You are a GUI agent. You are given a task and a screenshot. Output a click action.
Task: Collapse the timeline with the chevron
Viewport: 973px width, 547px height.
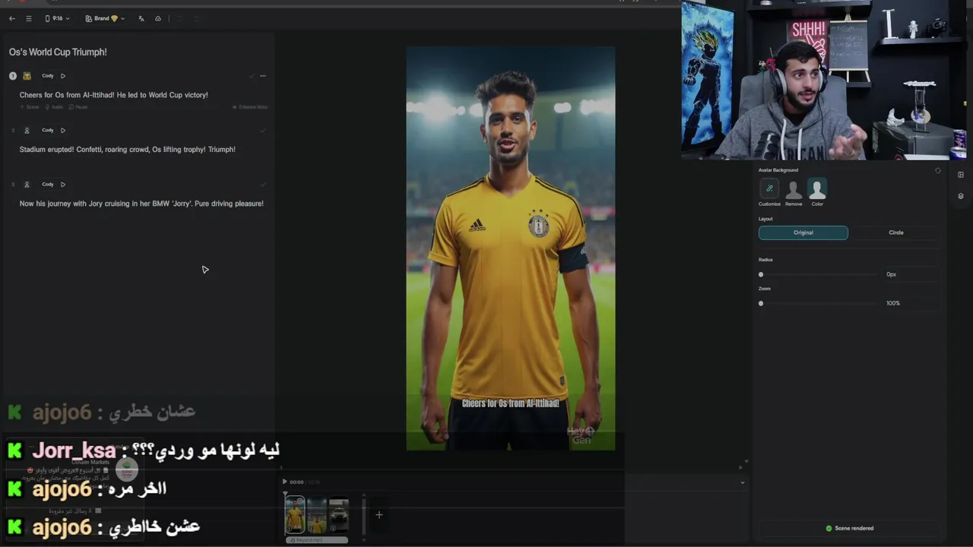tap(743, 482)
